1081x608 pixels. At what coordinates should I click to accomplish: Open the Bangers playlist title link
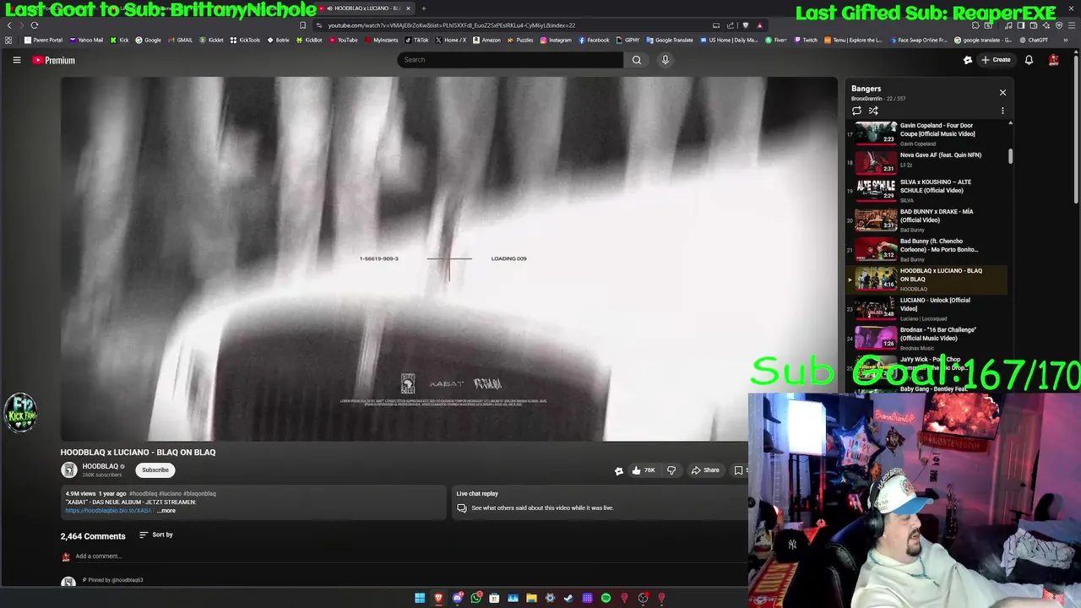coord(866,89)
